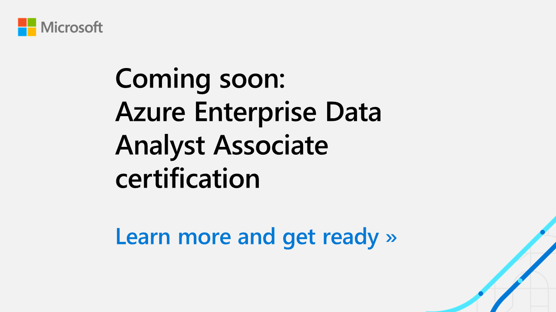556x312 pixels.
Task: Click the green square in Microsoft logo
Action: coord(32,22)
